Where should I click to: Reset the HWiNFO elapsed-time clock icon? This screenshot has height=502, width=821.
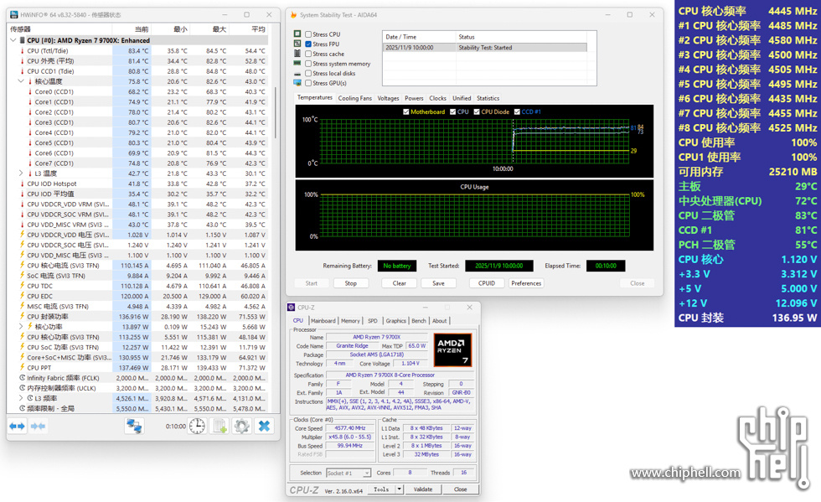click(197, 426)
